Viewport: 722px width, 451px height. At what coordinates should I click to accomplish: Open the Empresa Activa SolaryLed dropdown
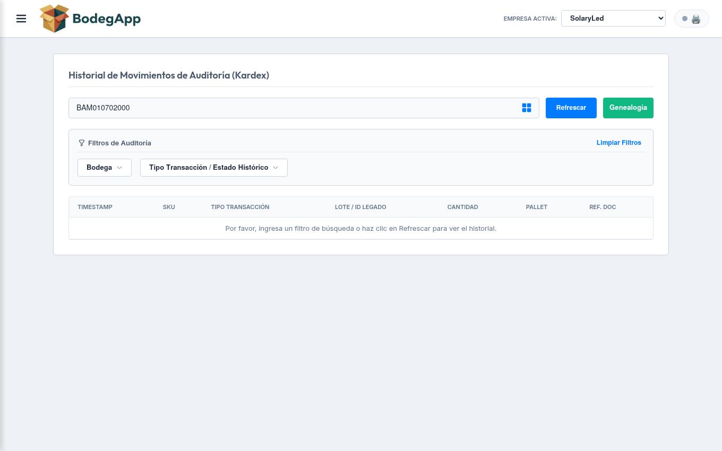click(613, 18)
